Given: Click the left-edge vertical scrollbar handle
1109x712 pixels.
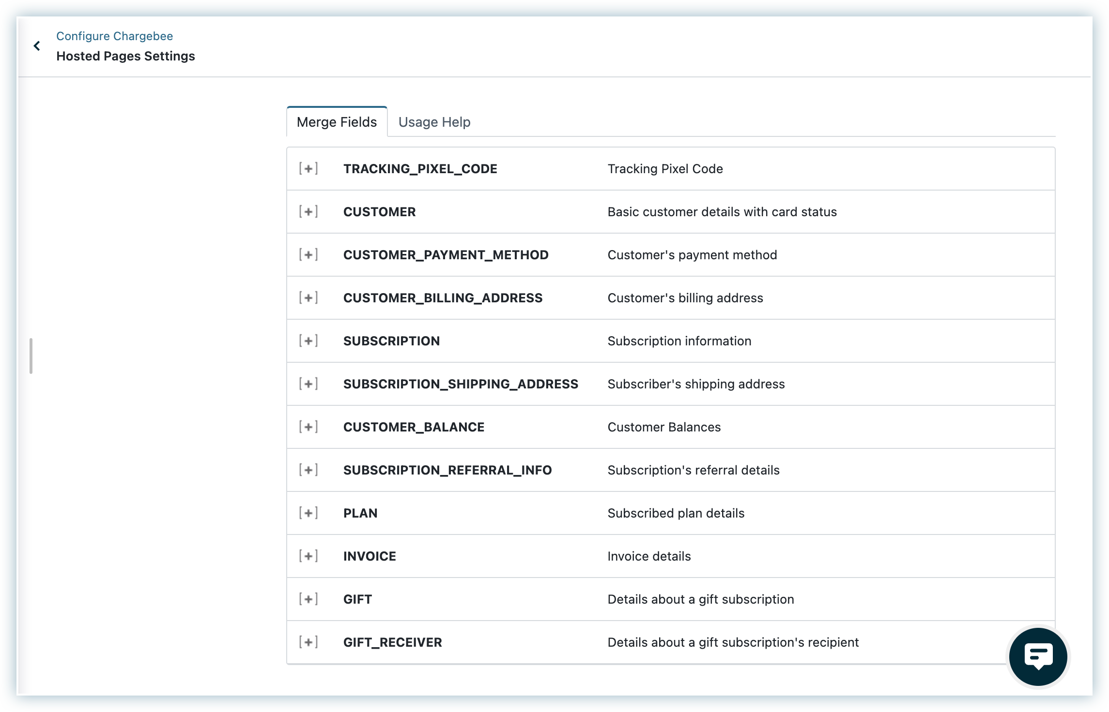Looking at the screenshot, I should pyautogui.click(x=31, y=356).
